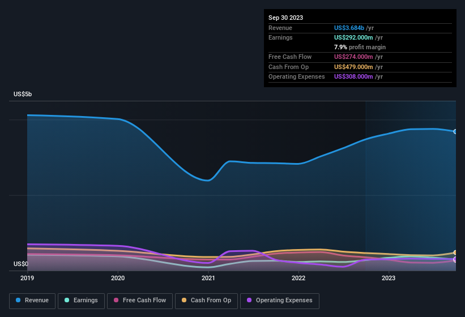Click the Cash From Op end marker
The image size is (465, 317).
tap(455, 252)
